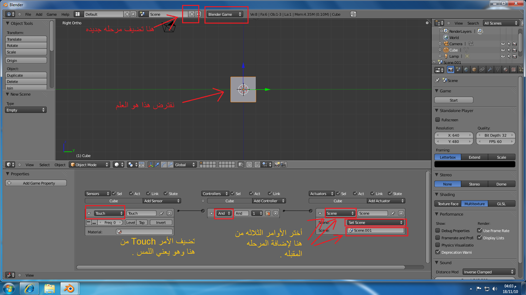
Task: Open the Object Constraints tab (chain icon)
Action: [482, 69]
